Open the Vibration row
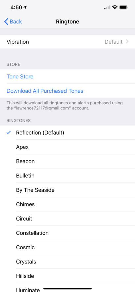 pyautogui.click(x=67, y=42)
